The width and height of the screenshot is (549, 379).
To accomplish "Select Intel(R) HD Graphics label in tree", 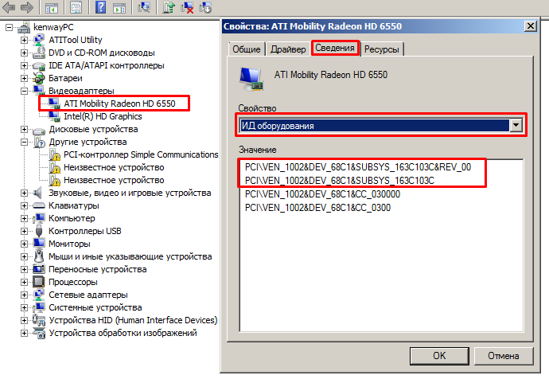I will pyautogui.click(x=103, y=116).
